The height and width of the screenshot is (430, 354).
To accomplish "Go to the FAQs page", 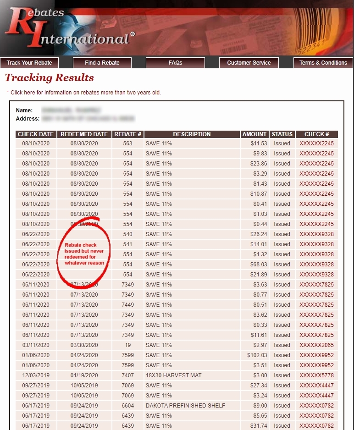I will (x=175, y=63).
